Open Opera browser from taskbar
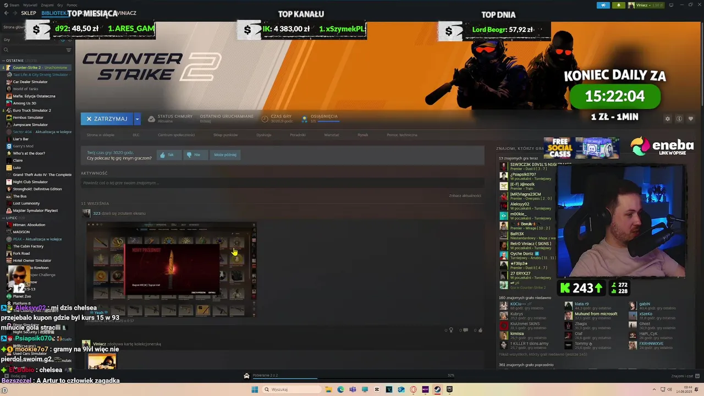704x396 pixels. pyautogui.click(x=413, y=389)
